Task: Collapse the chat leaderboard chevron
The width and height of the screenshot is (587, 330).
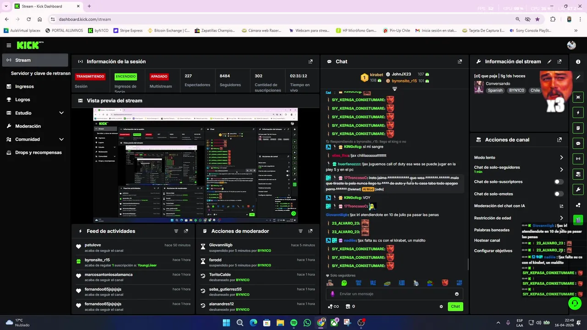Action: click(394, 88)
